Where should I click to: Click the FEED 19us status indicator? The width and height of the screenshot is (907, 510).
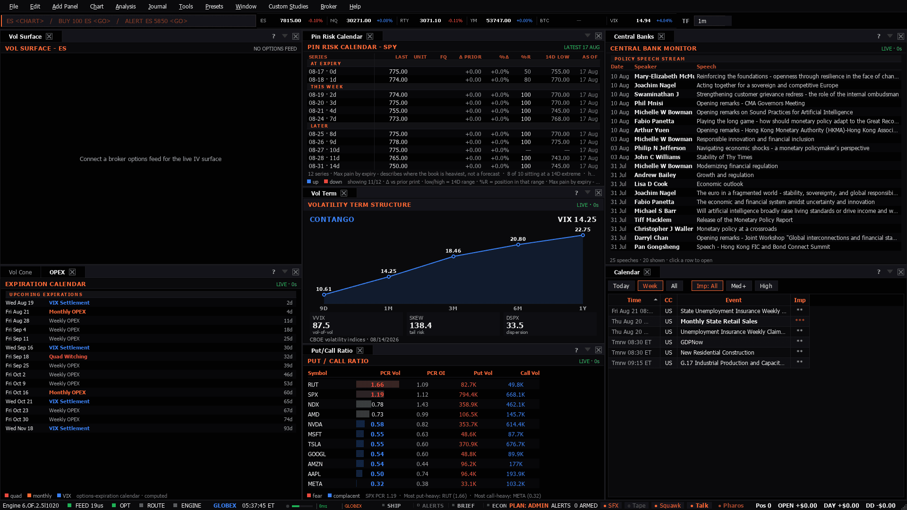pyautogui.click(x=86, y=505)
